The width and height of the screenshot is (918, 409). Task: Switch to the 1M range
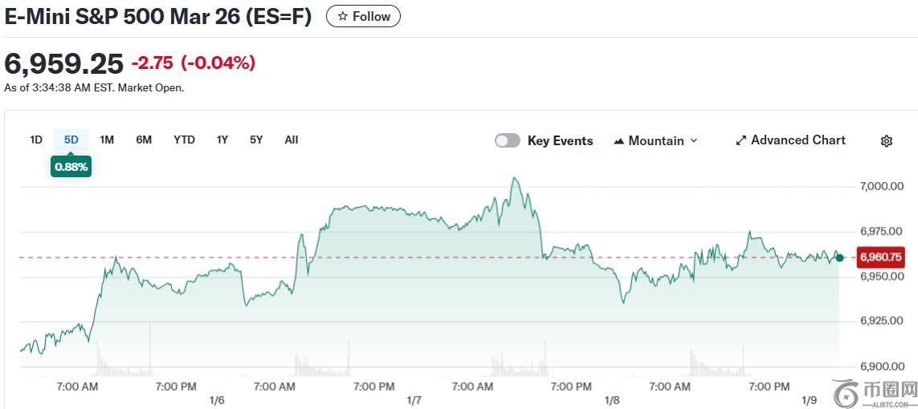coord(107,140)
